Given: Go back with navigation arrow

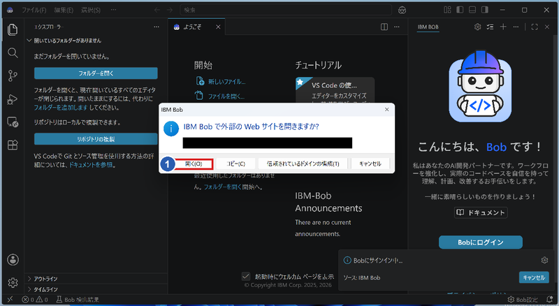Looking at the screenshot, I should coord(157,10).
